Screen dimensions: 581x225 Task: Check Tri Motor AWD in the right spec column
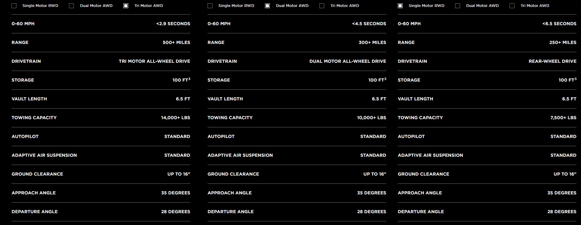click(512, 6)
